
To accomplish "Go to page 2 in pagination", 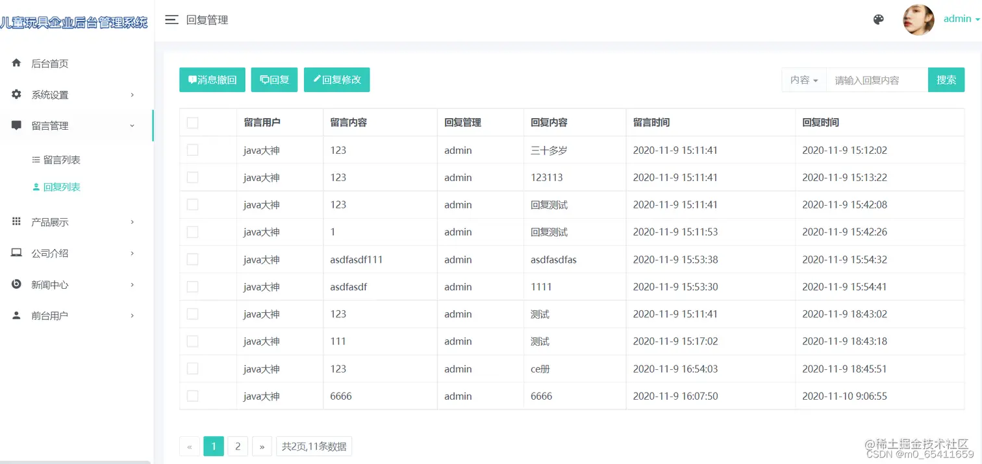I will click(238, 446).
